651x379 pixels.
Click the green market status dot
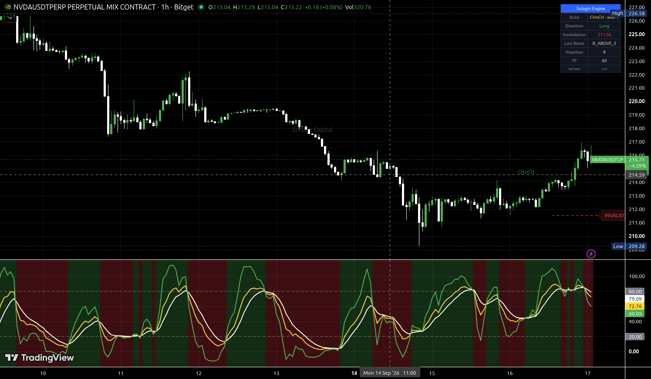(201, 7)
